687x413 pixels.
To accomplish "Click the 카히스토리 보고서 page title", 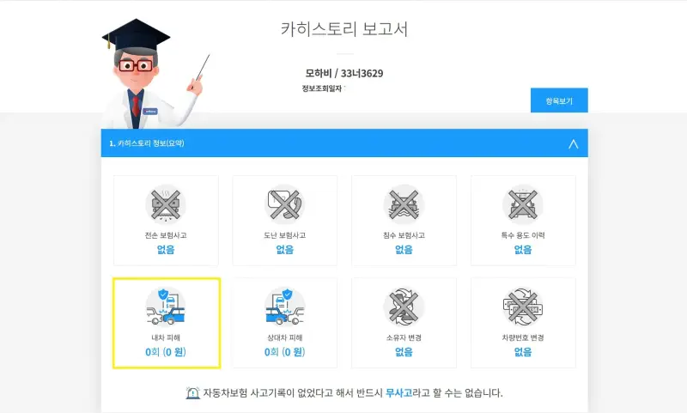I will pyautogui.click(x=344, y=29).
